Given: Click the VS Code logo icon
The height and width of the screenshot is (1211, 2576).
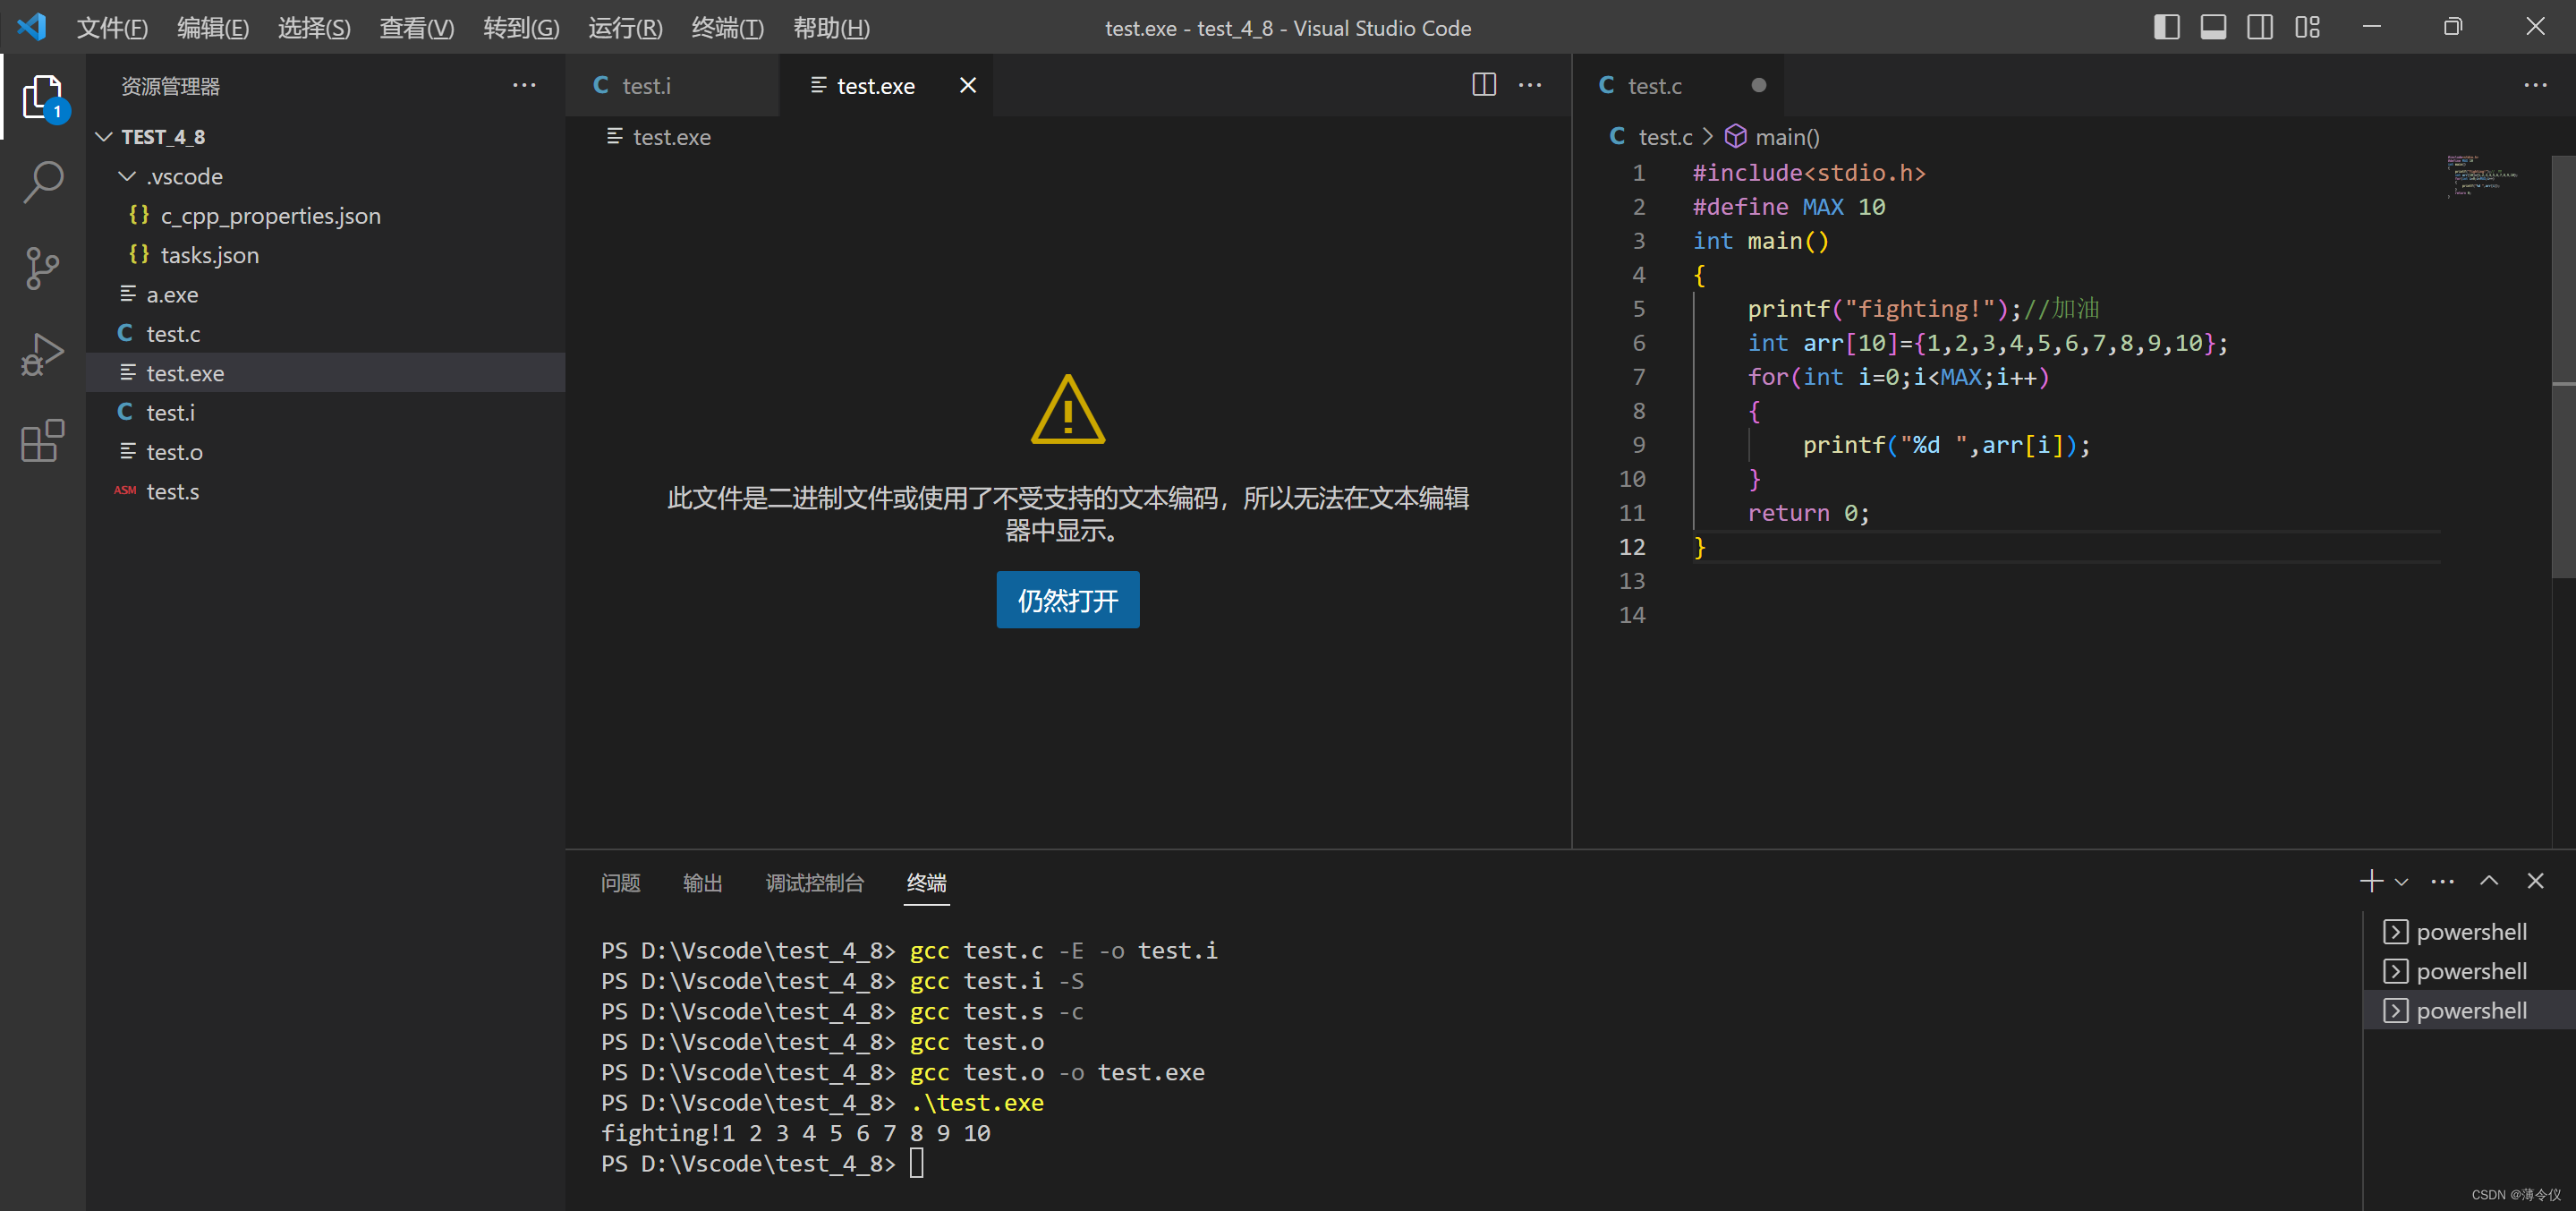Looking at the screenshot, I should pos(32,27).
